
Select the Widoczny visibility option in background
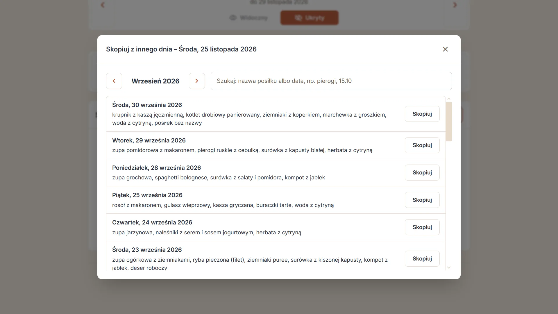(248, 18)
